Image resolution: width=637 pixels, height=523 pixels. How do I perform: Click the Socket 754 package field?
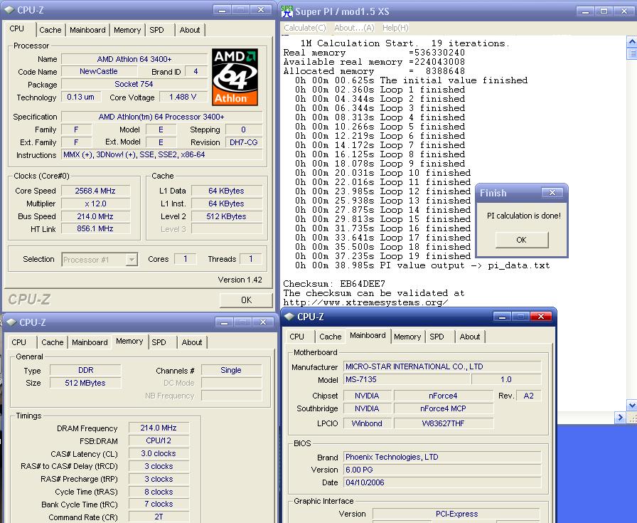[x=134, y=84]
